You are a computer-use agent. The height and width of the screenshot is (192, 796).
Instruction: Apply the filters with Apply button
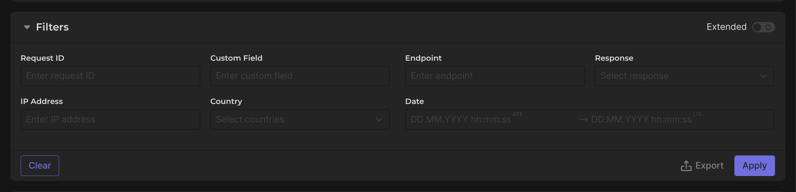pyautogui.click(x=754, y=166)
